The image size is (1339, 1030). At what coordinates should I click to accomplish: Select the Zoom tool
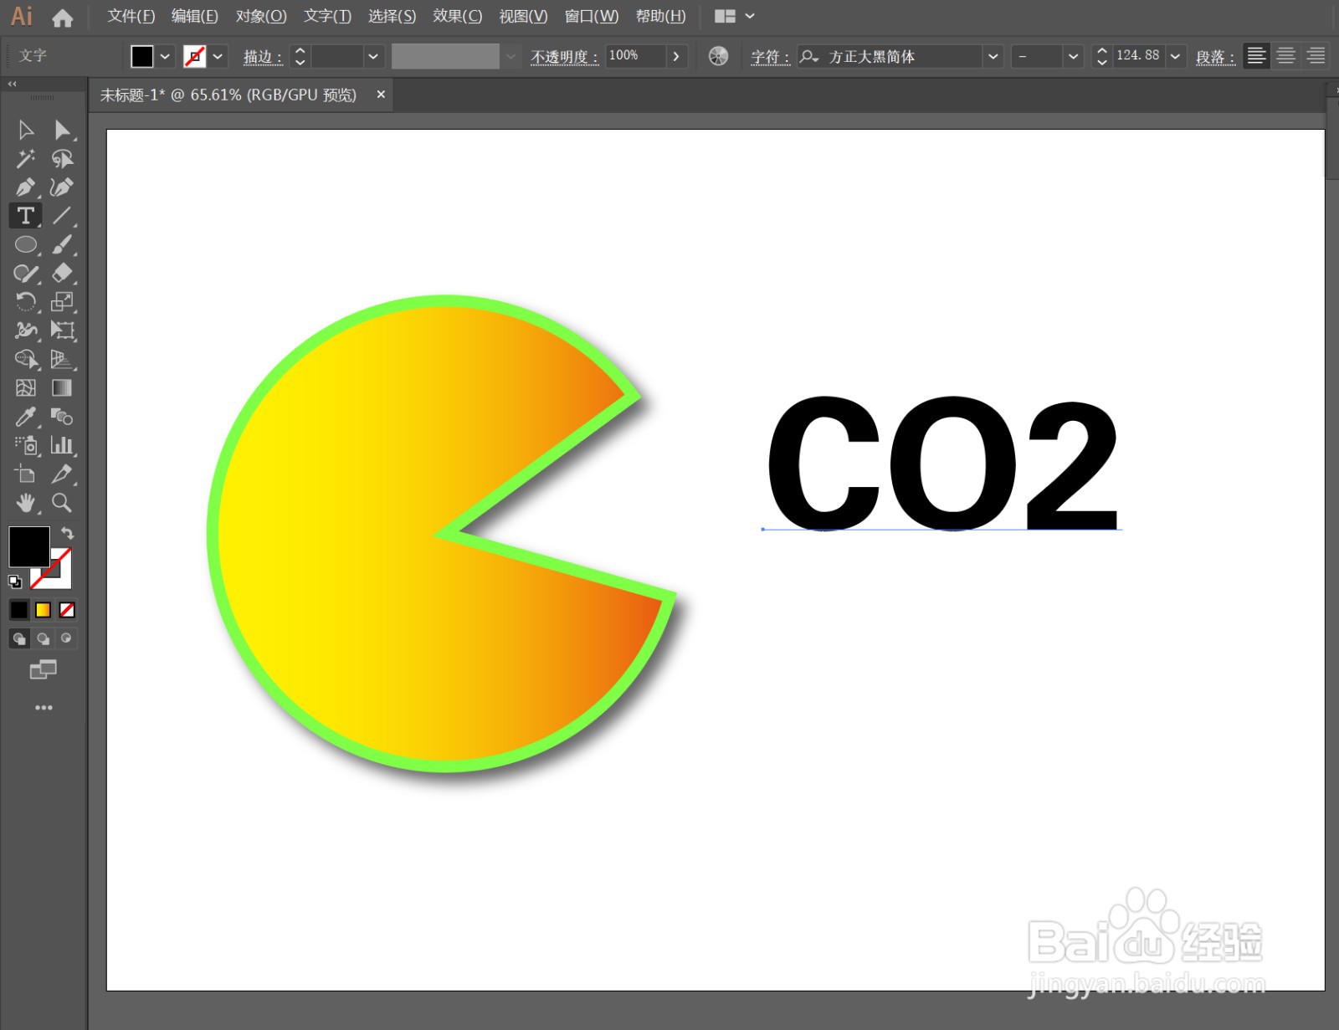62,502
